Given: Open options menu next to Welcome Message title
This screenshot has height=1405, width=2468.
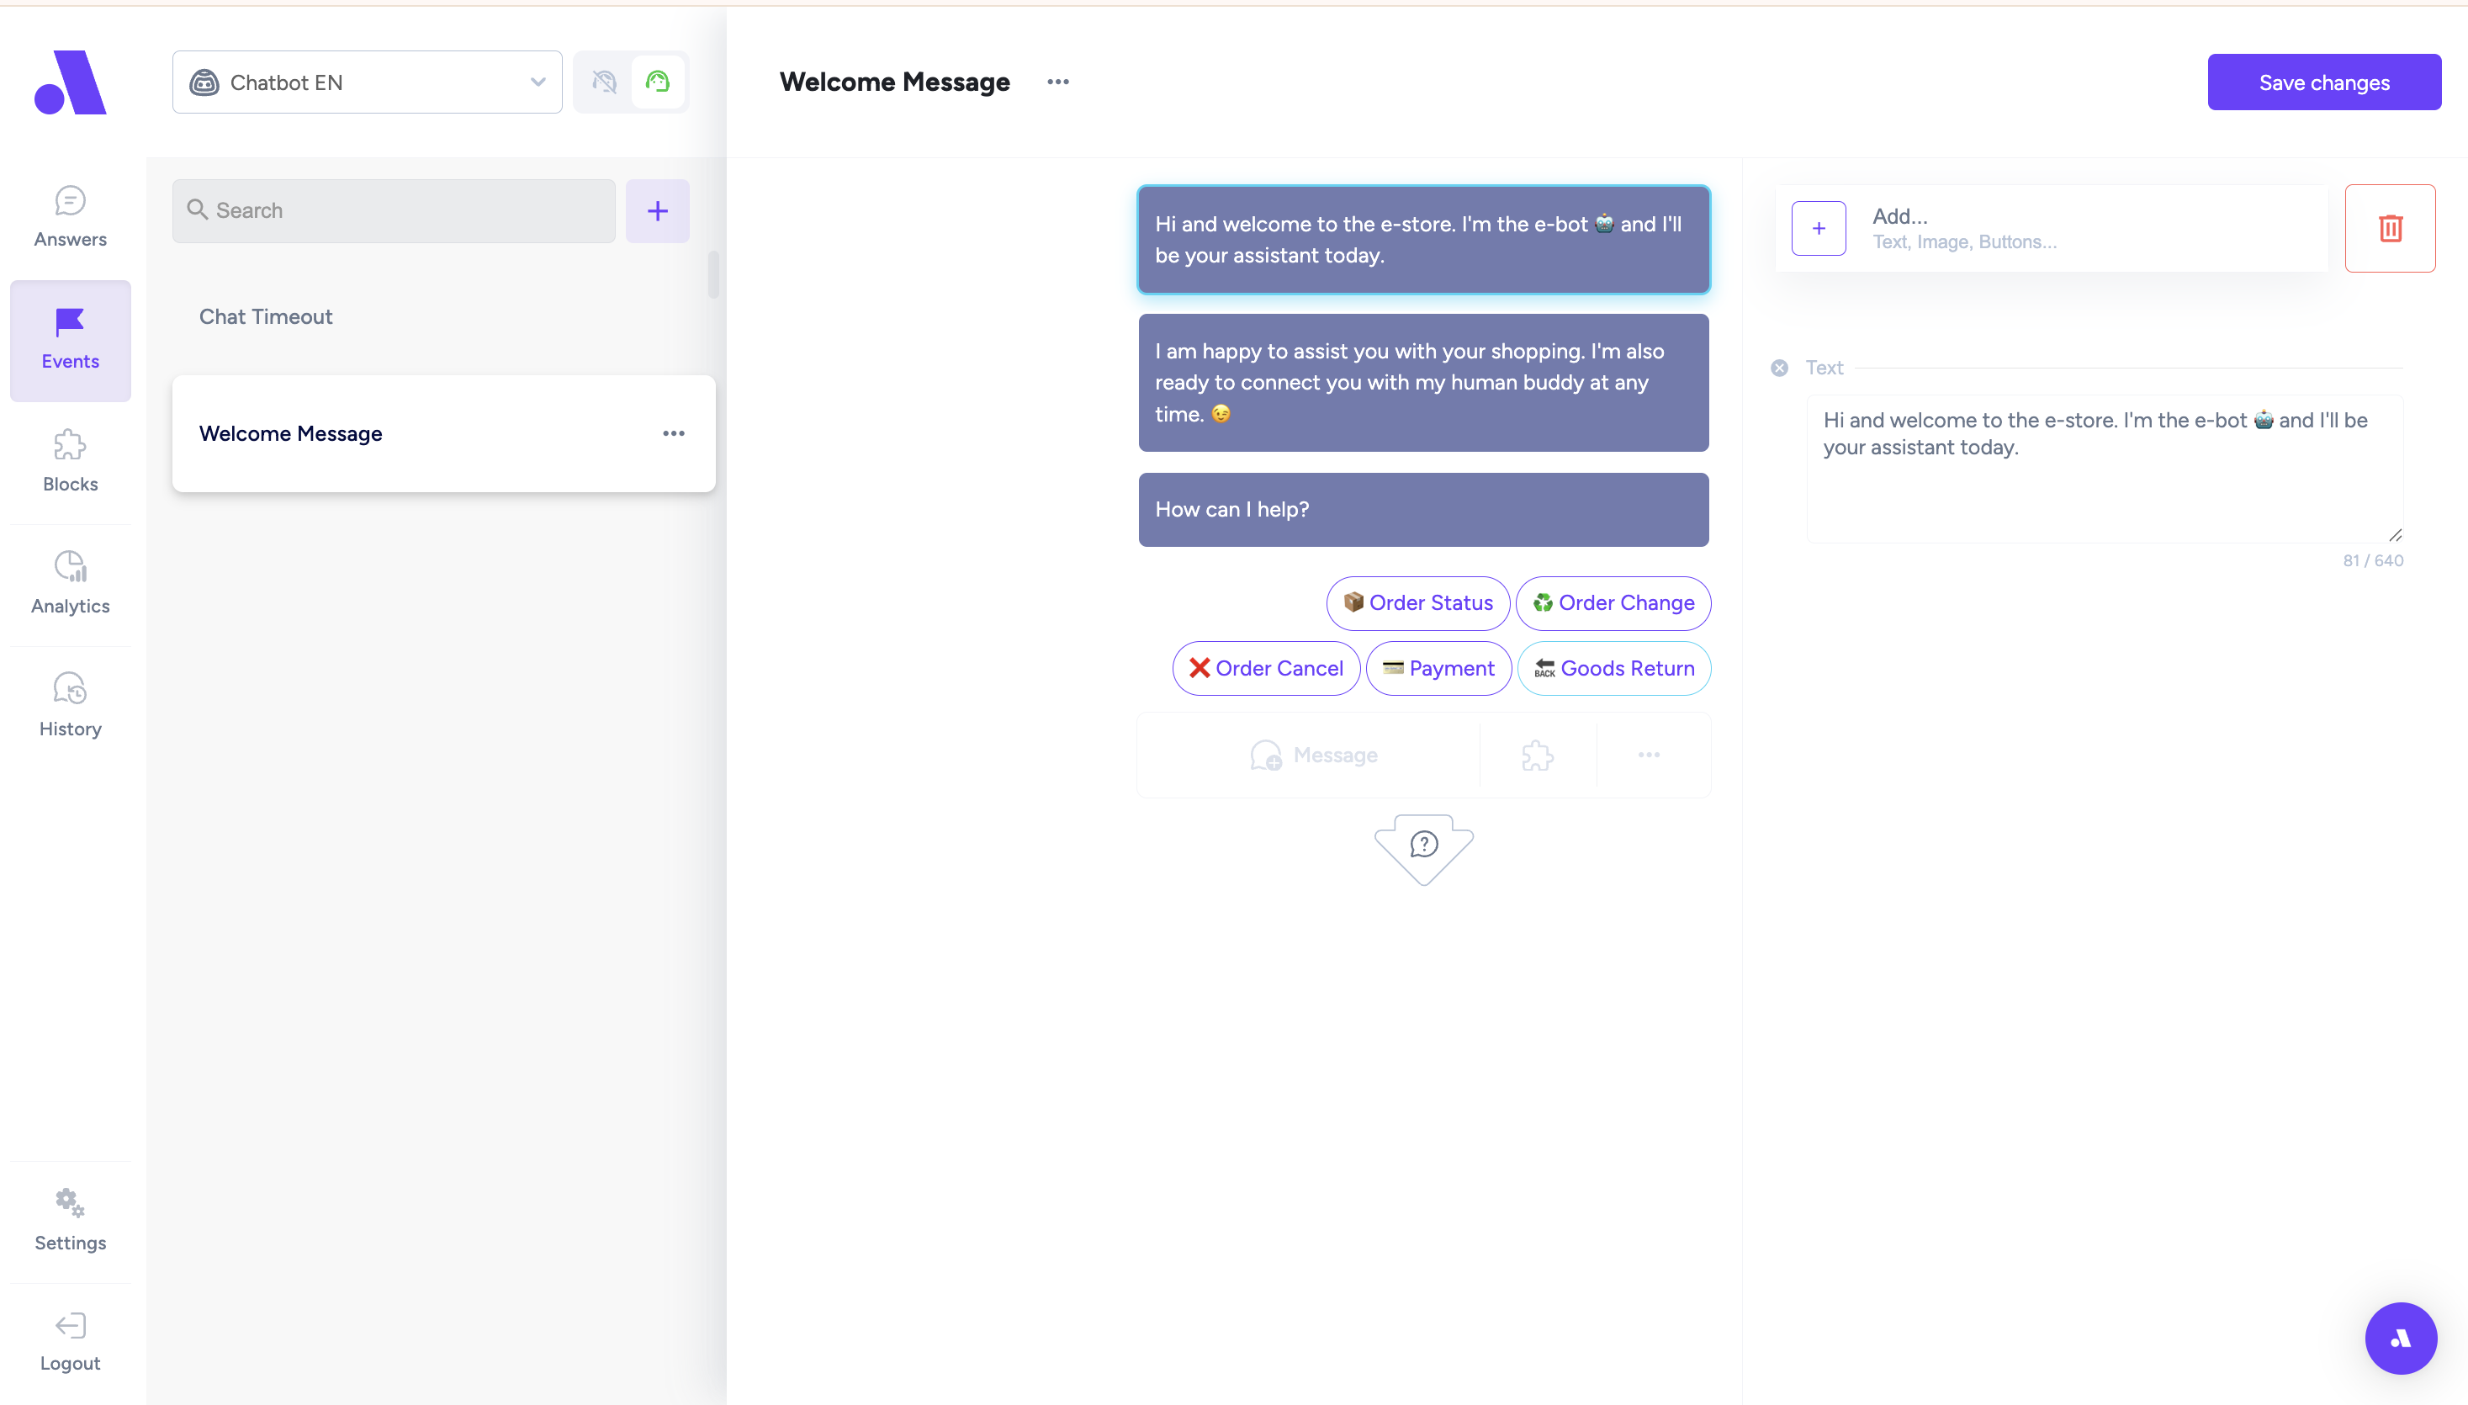Looking at the screenshot, I should [1057, 82].
